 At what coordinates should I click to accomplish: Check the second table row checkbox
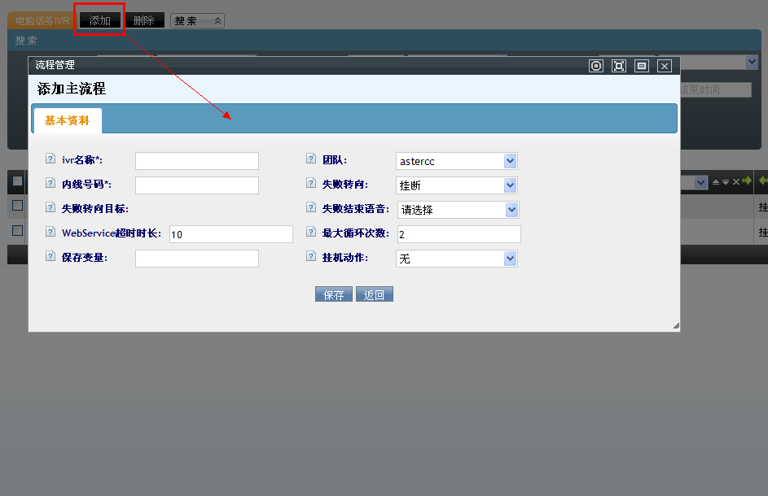click(17, 230)
